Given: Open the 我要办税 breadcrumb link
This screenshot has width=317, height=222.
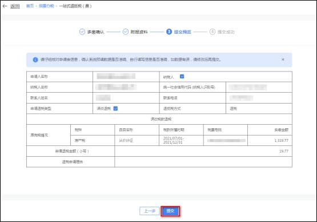Looking at the screenshot, I should point(46,6).
